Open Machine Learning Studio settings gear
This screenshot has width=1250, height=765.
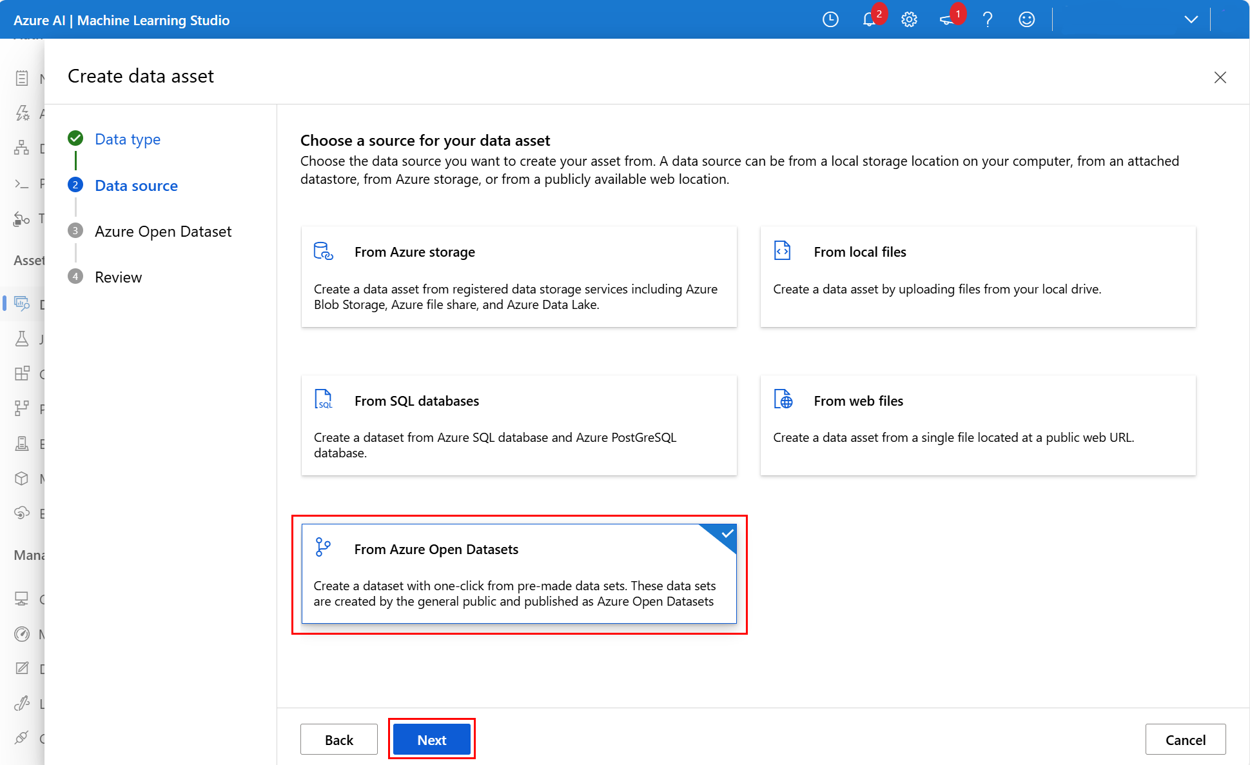909,19
